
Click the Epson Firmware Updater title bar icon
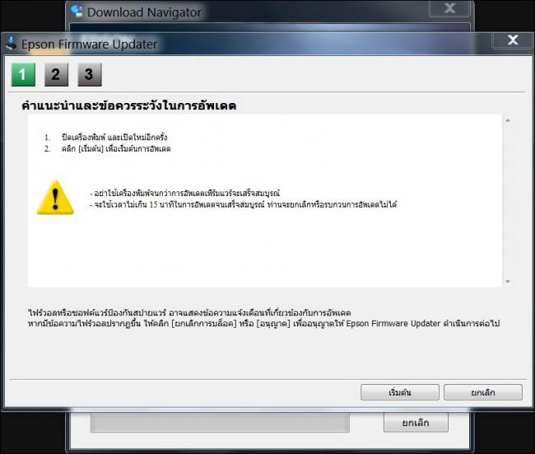coord(12,44)
